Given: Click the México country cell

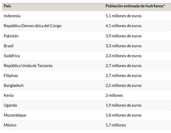Looking at the screenshot, I should (10, 125).
